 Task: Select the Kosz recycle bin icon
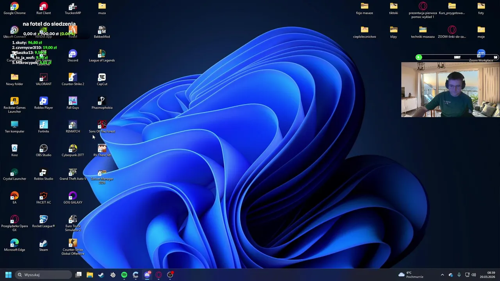(14, 151)
